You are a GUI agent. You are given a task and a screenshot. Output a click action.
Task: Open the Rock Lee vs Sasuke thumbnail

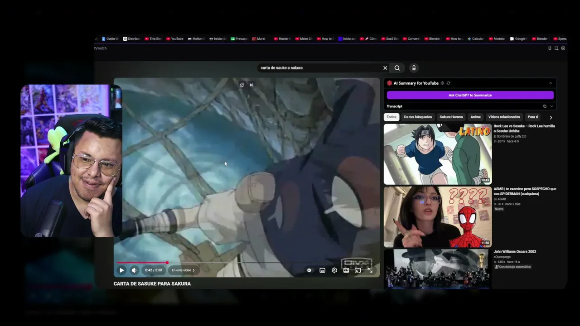[x=438, y=154]
